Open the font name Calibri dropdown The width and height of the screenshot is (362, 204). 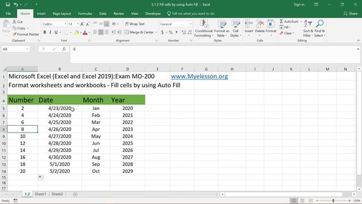(66, 24)
